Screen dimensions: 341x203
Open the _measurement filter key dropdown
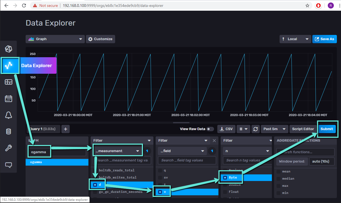click(x=118, y=151)
